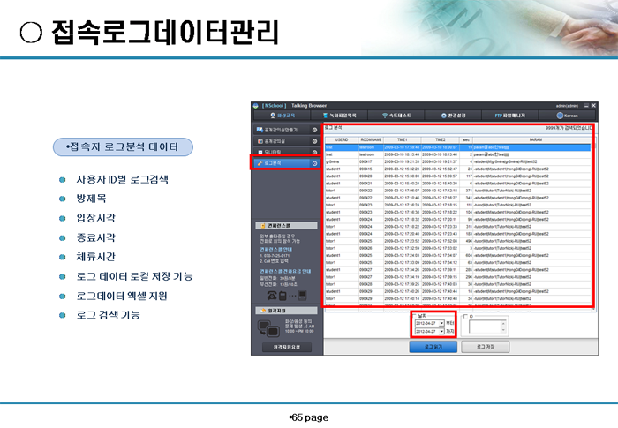The image size is (618, 428).
Task: Click the up arrow of the ID box scrollbar
Action: [503, 323]
